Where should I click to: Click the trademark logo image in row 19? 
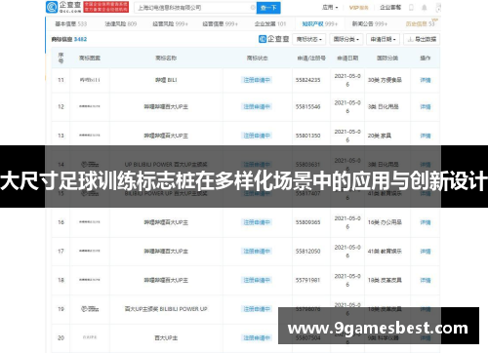coord(90,309)
